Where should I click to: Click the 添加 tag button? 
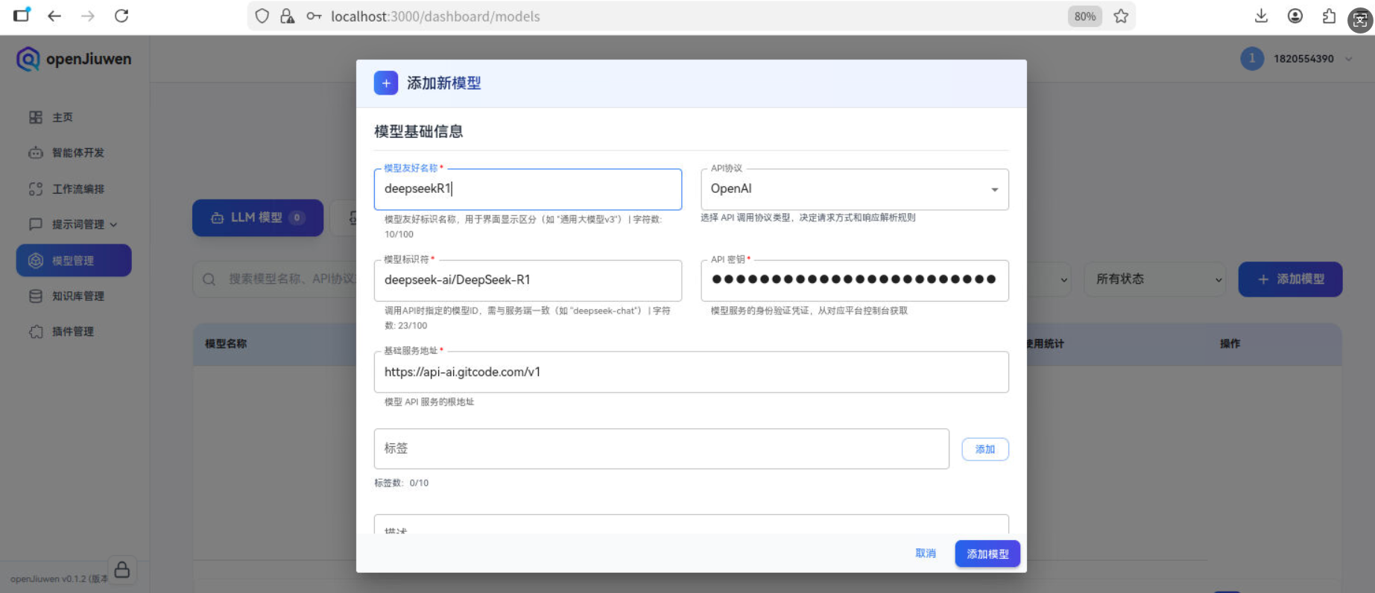pos(985,449)
